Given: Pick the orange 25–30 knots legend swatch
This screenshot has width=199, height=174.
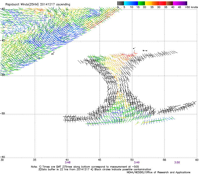Looking at the screenshot, I should coord(155,3).
